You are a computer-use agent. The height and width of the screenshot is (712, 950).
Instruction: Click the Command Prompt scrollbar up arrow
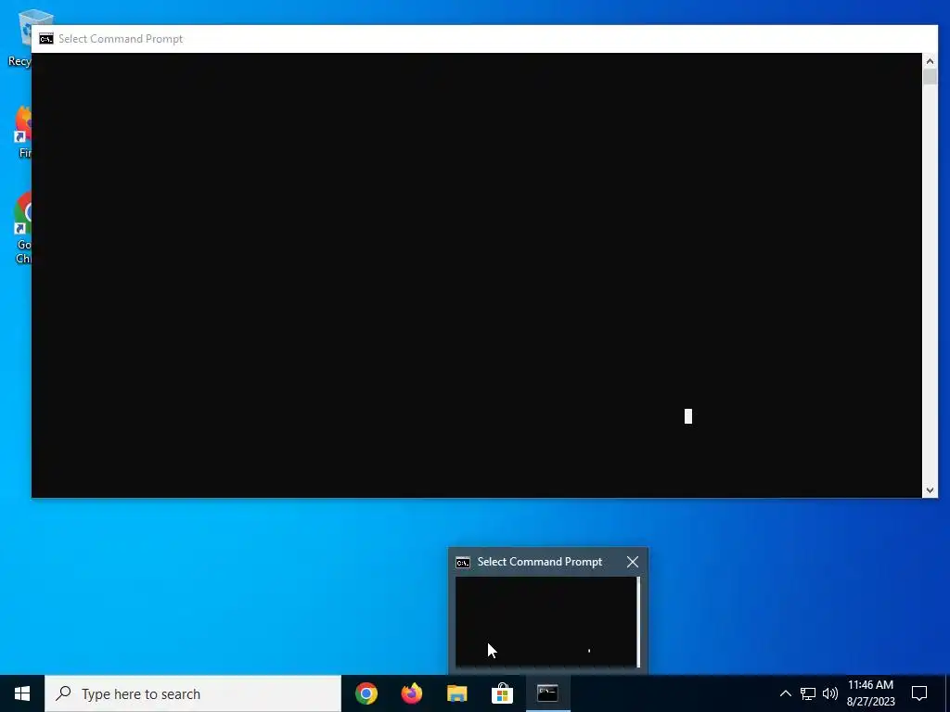pyautogui.click(x=930, y=61)
